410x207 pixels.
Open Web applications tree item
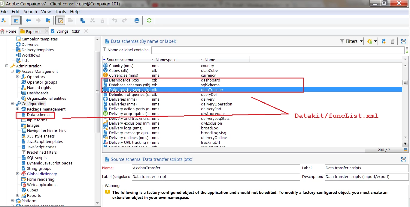[x=42, y=185]
